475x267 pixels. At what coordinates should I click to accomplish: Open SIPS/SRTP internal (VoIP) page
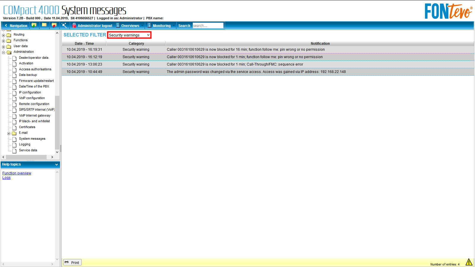point(37,110)
